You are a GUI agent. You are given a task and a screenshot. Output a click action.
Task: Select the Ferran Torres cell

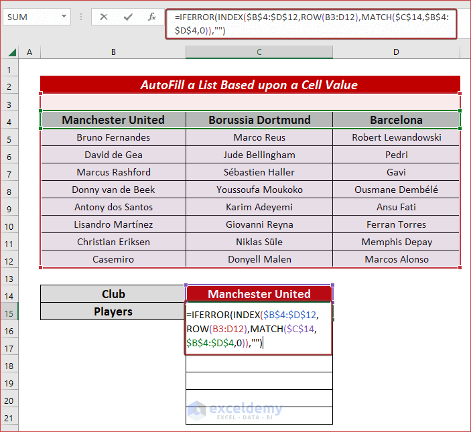coord(396,224)
